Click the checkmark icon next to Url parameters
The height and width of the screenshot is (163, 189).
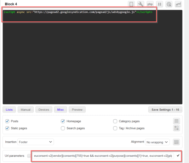tap(178, 155)
